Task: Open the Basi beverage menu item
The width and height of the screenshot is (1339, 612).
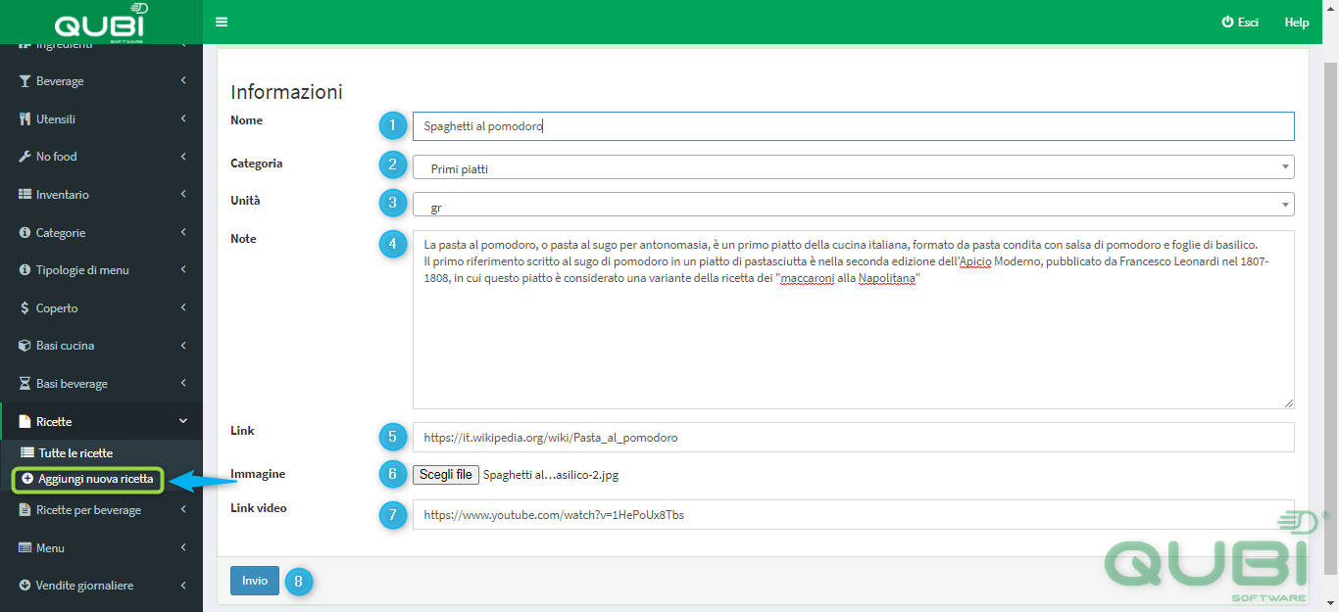Action: pyautogui.click(x=101, y=384)
